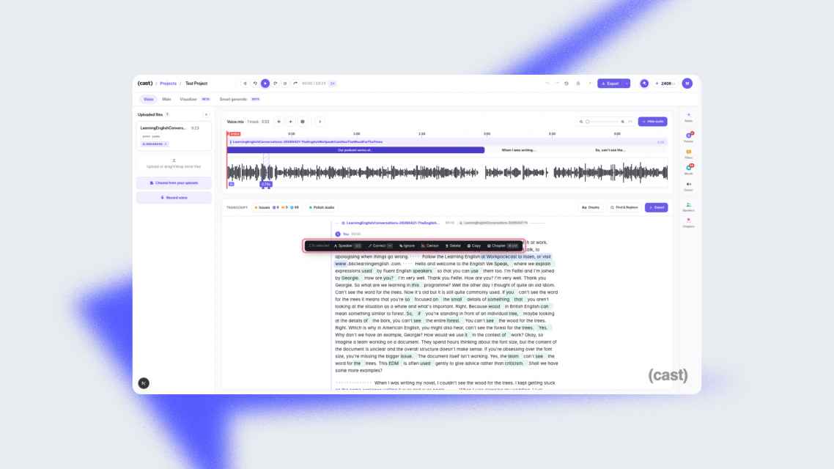Viewport: 834px width, 469px height.
Task: Click Censor in the floating toolbar
Action: pos(429,245)
